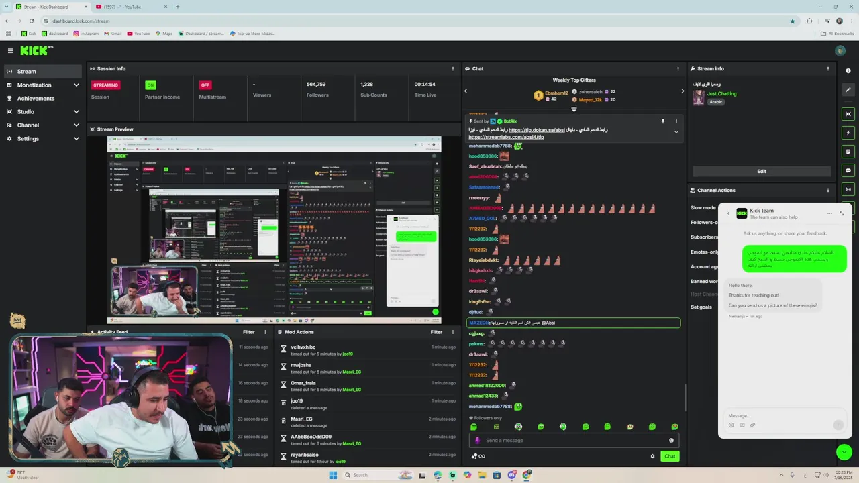
Task: Open the pinned message three-dot menu
Action: coord(676,121)
